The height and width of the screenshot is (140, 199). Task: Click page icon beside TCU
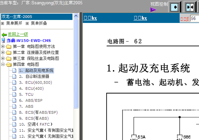coord(14,94)
